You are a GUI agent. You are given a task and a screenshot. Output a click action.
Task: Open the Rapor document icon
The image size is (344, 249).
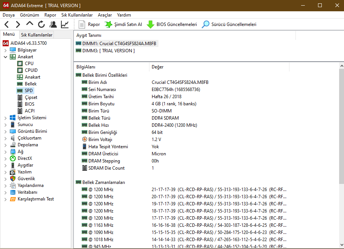coord(82,24)
